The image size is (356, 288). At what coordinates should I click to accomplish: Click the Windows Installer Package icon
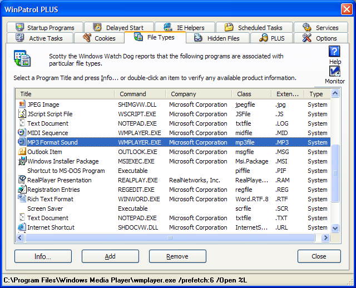(22, 161)
